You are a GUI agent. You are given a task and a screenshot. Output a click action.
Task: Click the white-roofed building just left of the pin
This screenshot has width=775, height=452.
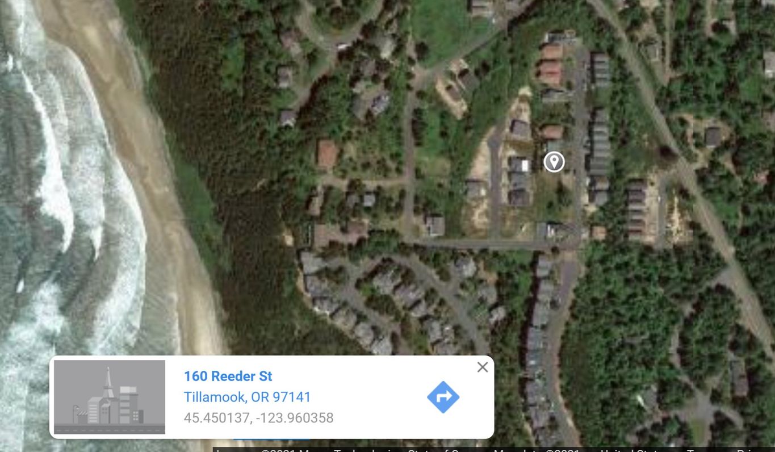519,165
